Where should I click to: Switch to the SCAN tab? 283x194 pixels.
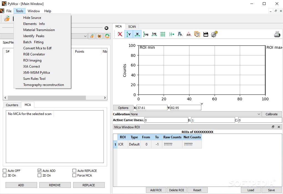(132, 27)
